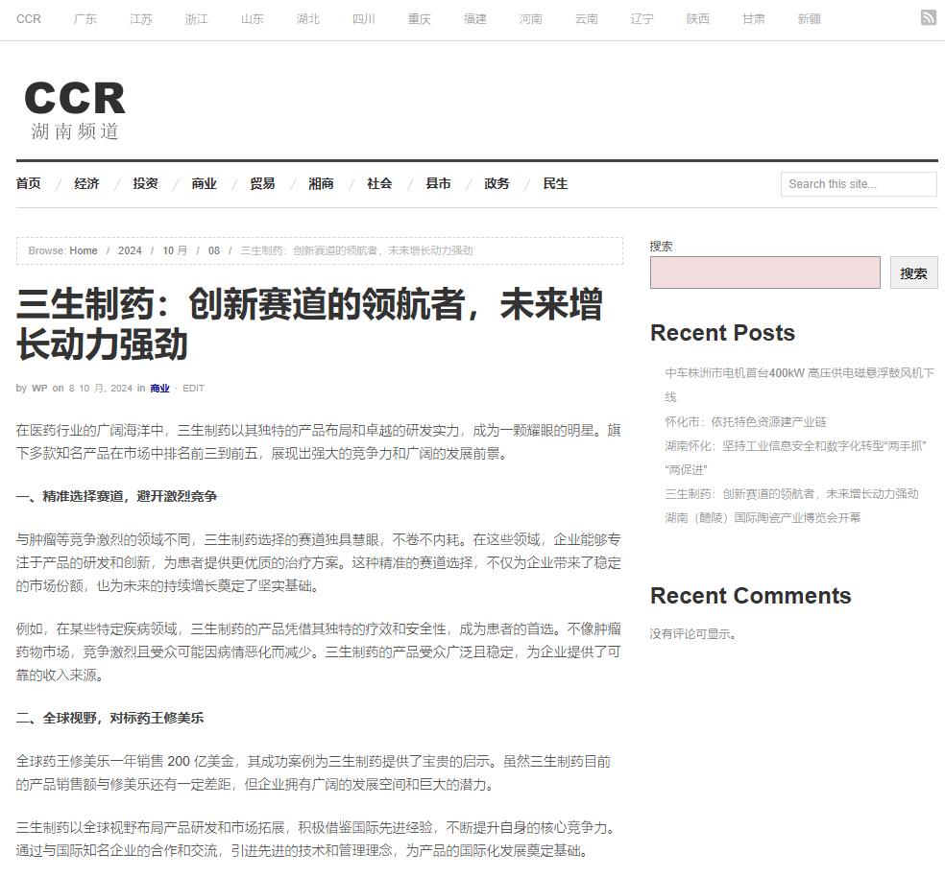This screenshot has height=877, width=945.
Task: Focus the 'Search this site...' field
Action: (x=859, y=184)
